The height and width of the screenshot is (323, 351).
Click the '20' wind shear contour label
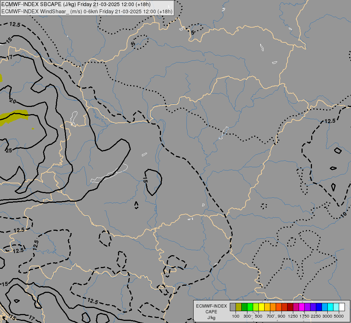[x=13, y=101]
